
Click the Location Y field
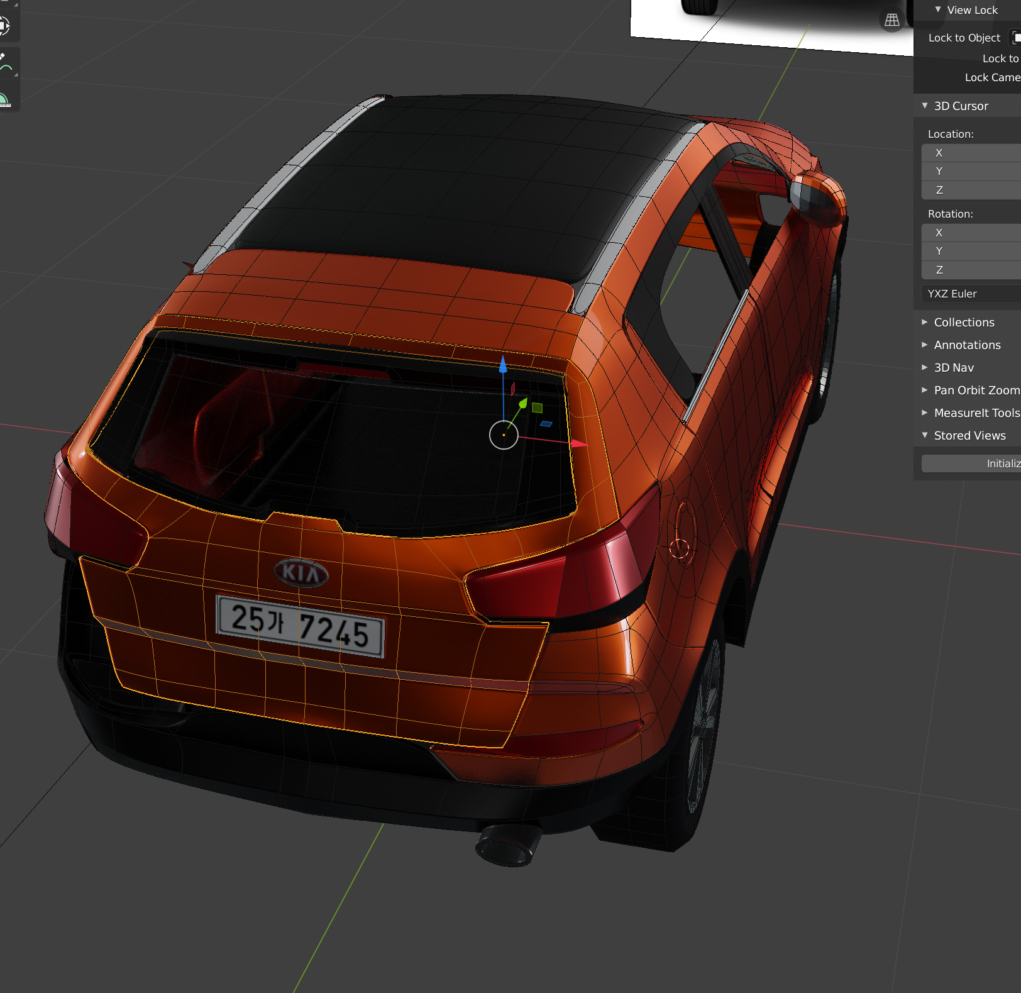tap(971, 171)
